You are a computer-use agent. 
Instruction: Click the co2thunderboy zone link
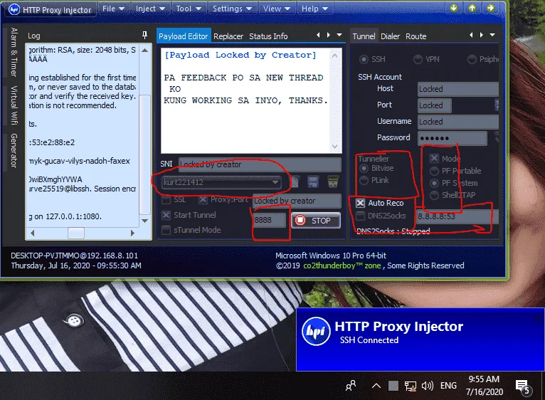[x=342, y=265]
